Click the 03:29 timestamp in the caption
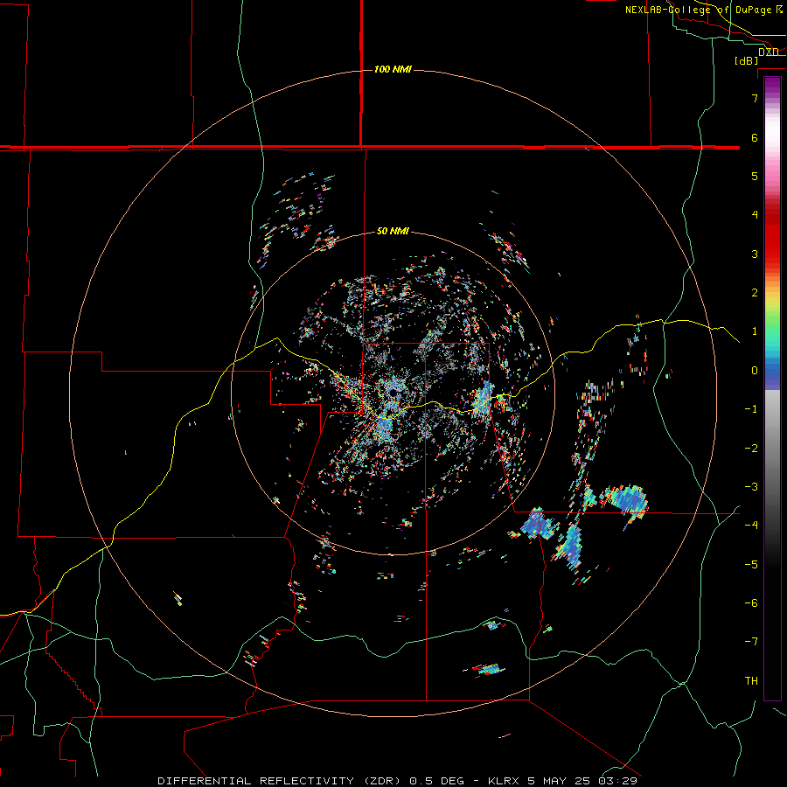Viewport: 787px width, 787px height. click(x=617, y=781)
